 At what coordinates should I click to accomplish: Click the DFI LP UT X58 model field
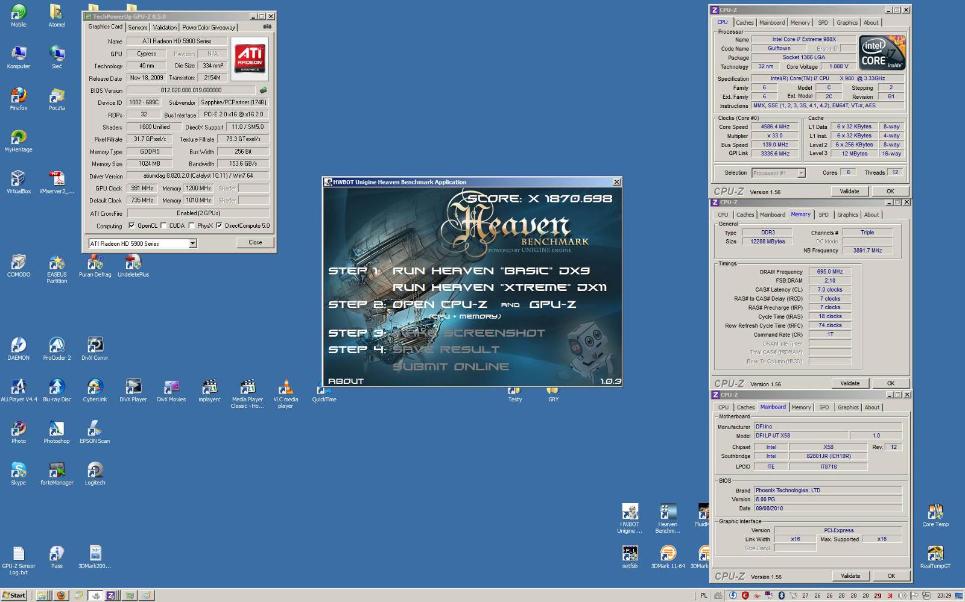click(x=800, y=436)
